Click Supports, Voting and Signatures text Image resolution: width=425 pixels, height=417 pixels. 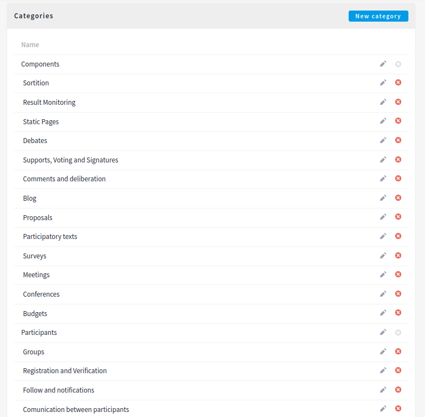tap(70, 160)
